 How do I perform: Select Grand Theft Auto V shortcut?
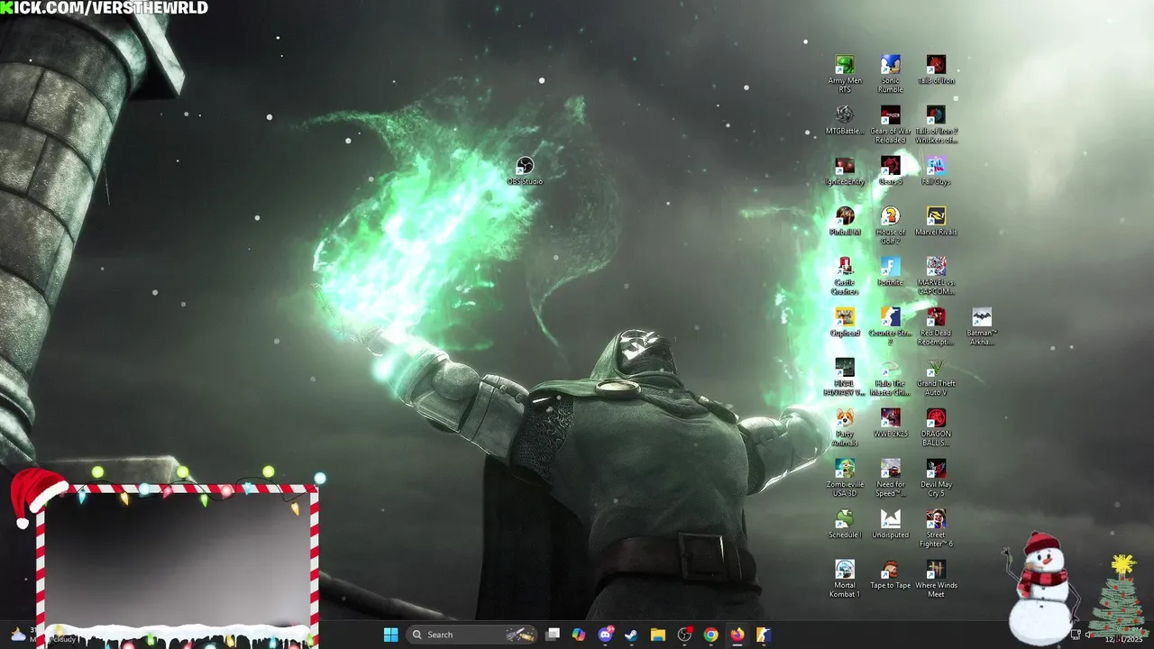(x=937, y=377)
